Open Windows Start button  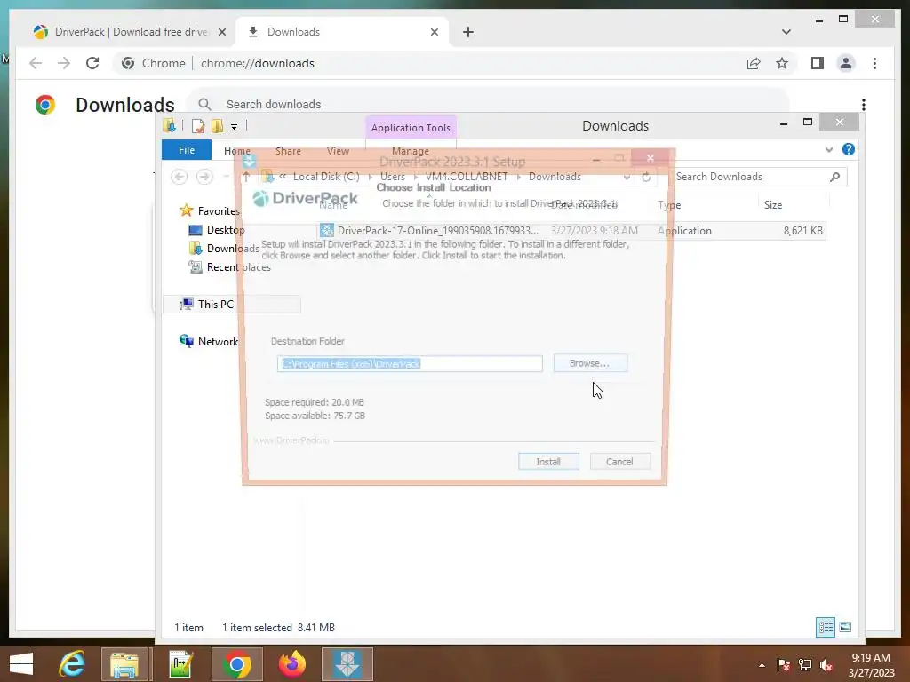tap(21, 664)
